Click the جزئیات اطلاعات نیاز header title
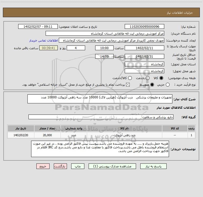The image size is (203, 197). point(180,13)
